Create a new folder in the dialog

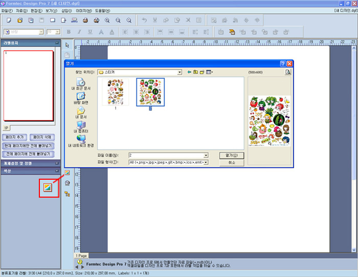click(x=202, y=72)
